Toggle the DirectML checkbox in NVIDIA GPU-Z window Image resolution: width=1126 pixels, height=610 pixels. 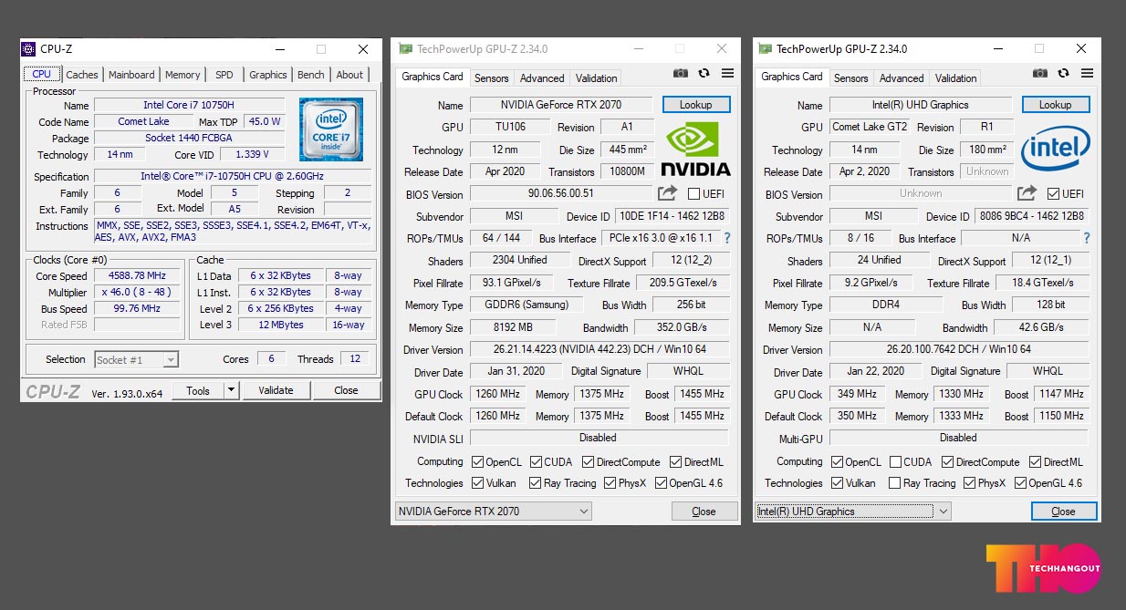676,462
